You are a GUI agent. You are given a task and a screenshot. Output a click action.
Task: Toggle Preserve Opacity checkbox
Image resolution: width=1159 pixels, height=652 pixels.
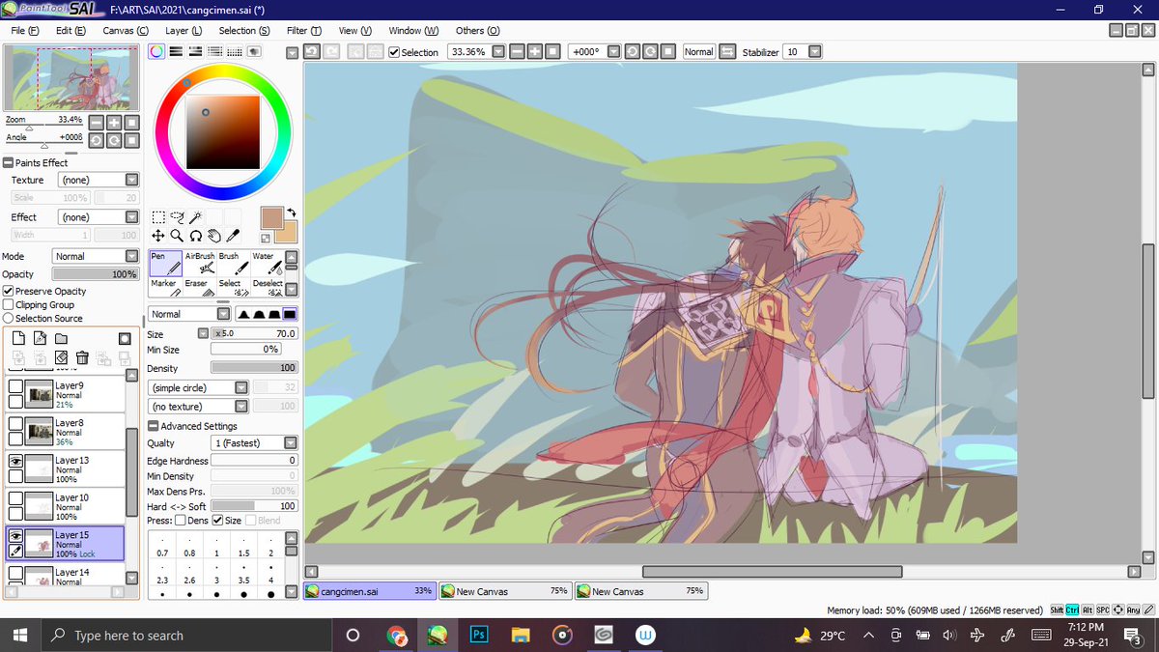click(x=9, y=291)
